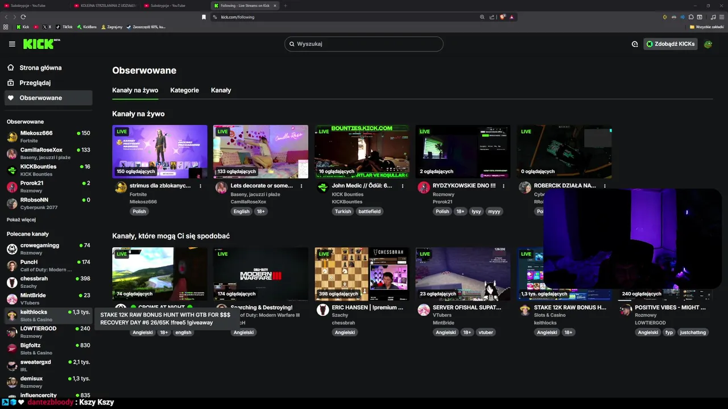Open Wszystkie zakładki bookmarks folder

coord(707,27)
